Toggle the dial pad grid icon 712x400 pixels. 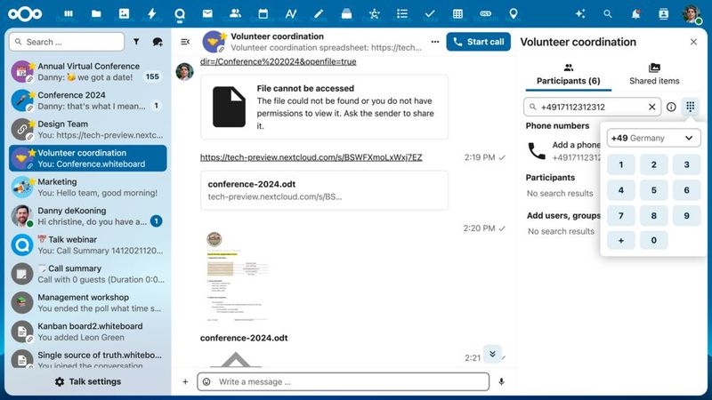click(x=691, y=107)
